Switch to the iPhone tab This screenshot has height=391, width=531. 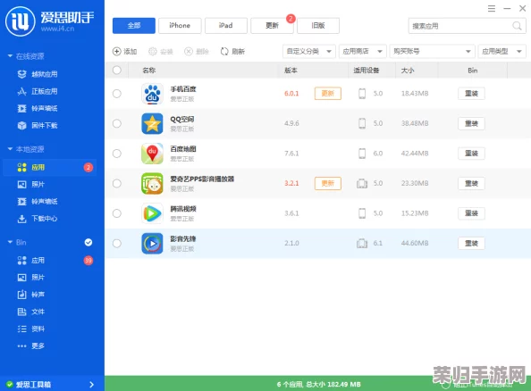[x=180, y=26]
